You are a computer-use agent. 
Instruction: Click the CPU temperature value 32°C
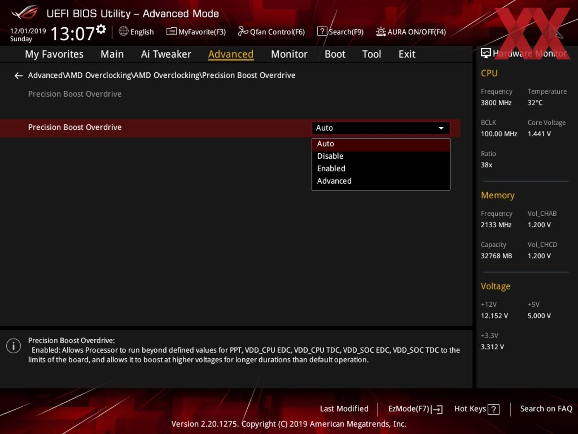click(x=535, y=103)
